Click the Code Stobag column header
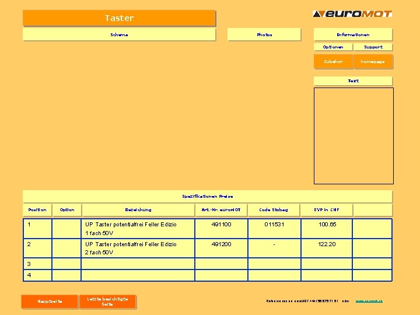 274,210
